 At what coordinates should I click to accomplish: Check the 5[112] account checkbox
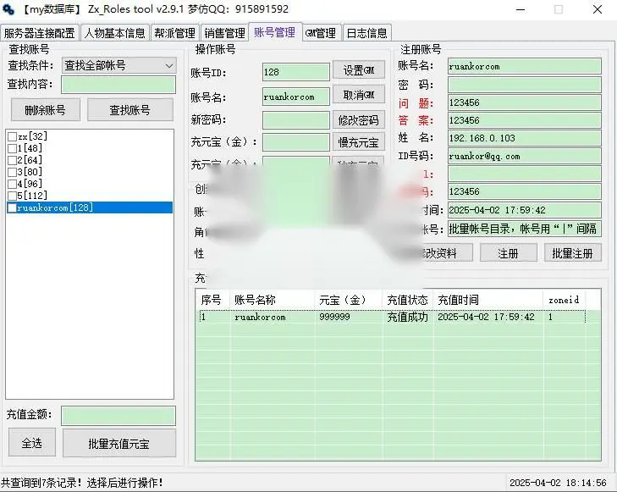coord(12,196)
